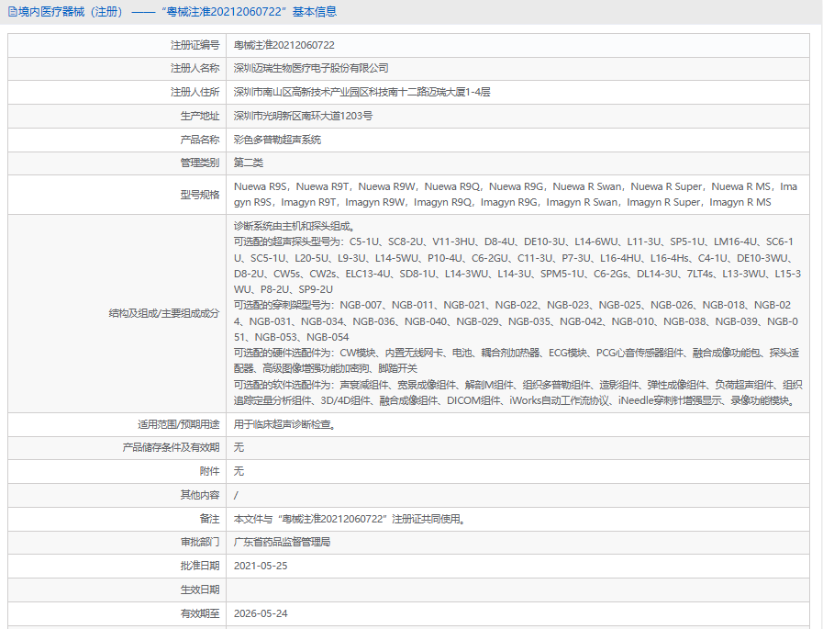
Task: Select the slash value in 其他内容 row
Action: click(236, 495)
